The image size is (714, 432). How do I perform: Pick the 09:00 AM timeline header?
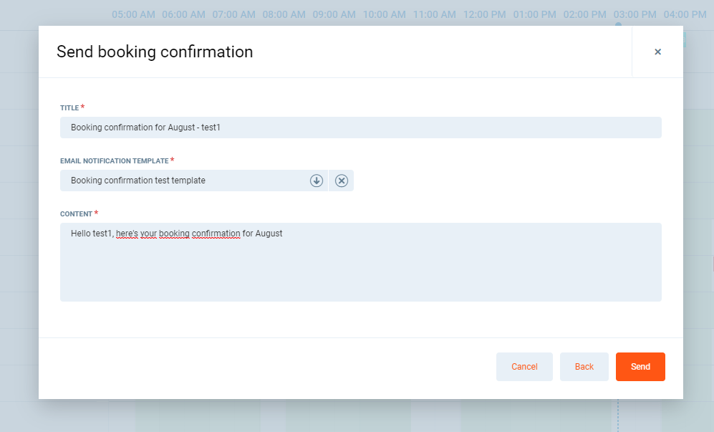pyautogui.click(x=334, y=14)
